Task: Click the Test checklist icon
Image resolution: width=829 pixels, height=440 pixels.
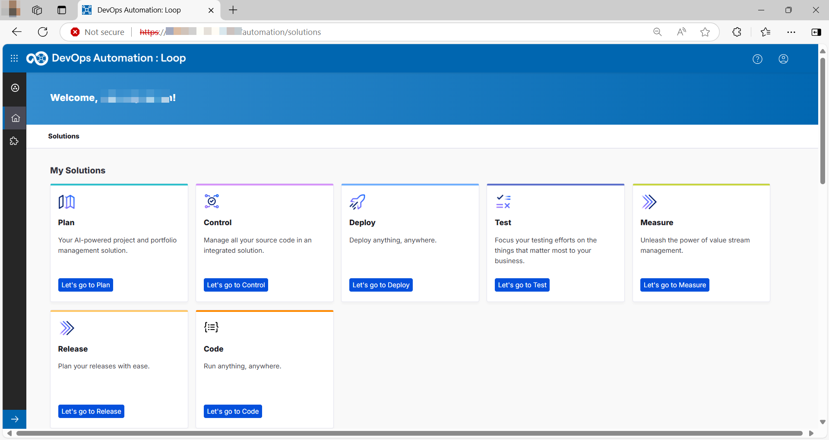Action: (503, 201)
